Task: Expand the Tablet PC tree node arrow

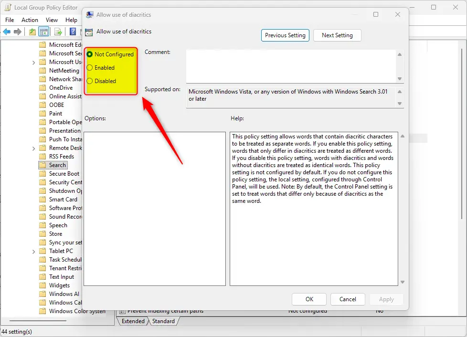Action: [x=33, y=252]
